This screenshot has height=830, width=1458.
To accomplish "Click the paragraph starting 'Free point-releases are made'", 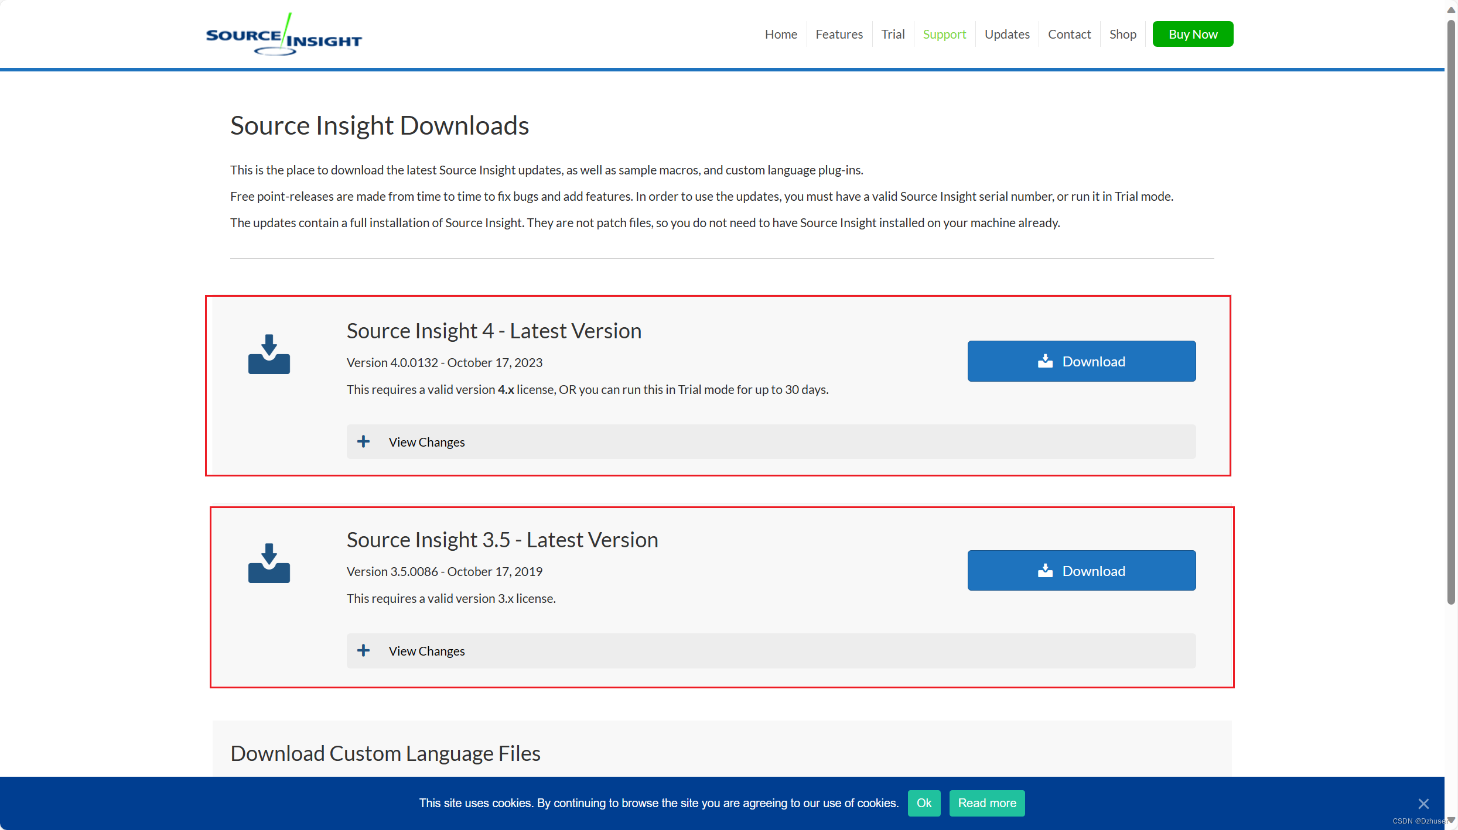I will tap(702, 196).
